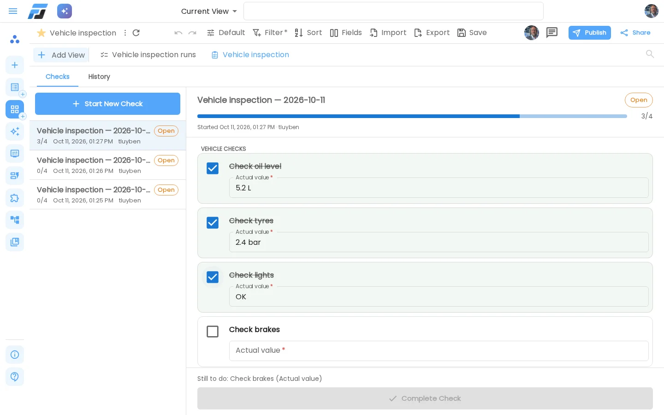The height and width of the screenshot is (415, 664).
Task: Uncheck the Check lights checkbox
Action: 213,277
